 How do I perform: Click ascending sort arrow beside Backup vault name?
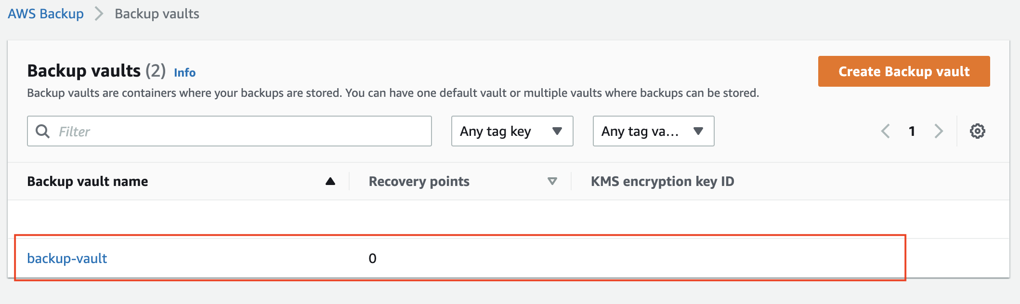[330, 181]
